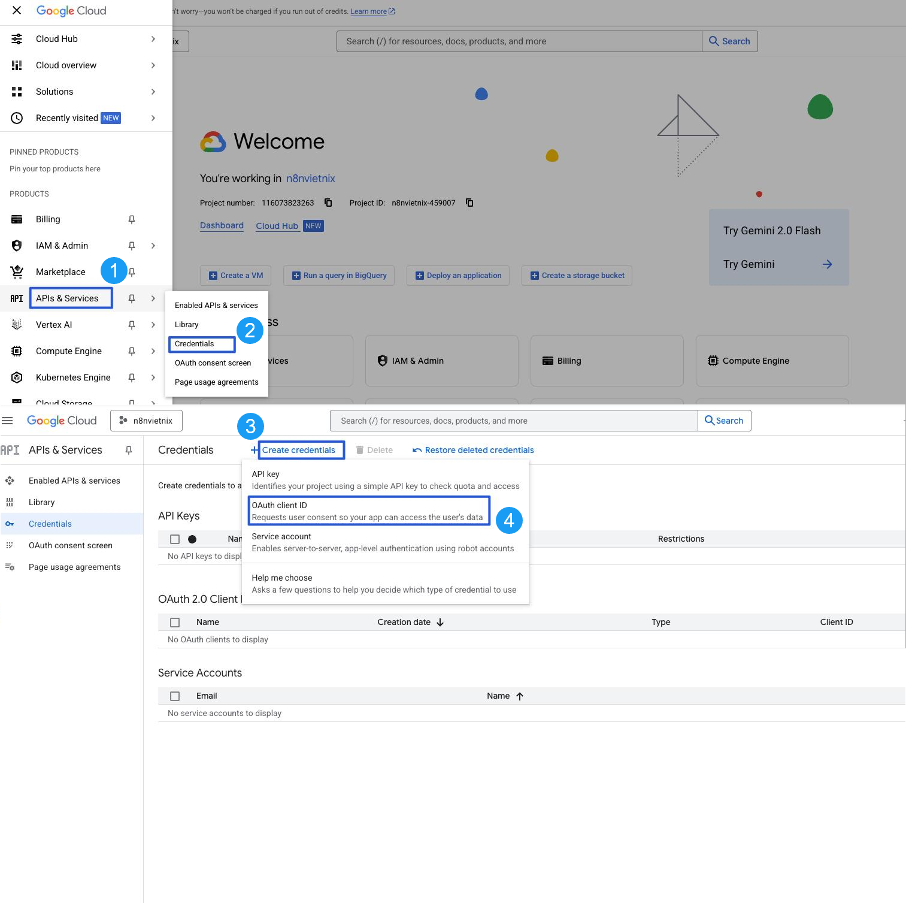Sort by Creation date arrow
The width and height of the screenshot is (906, 903).
[x=440, y=623]
